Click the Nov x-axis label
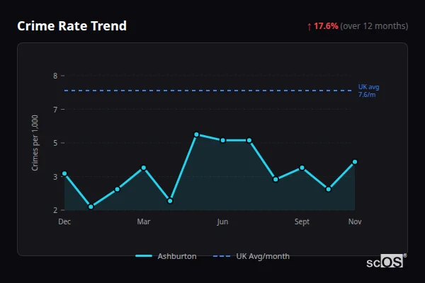 [355, 221]
